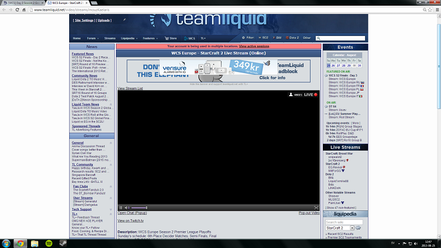Open Featured News heading link
Screen dimensions: 441x248
[x=83, y=54]
